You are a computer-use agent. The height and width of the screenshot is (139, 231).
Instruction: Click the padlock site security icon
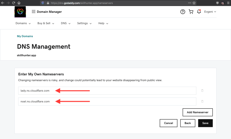point(48,3)
